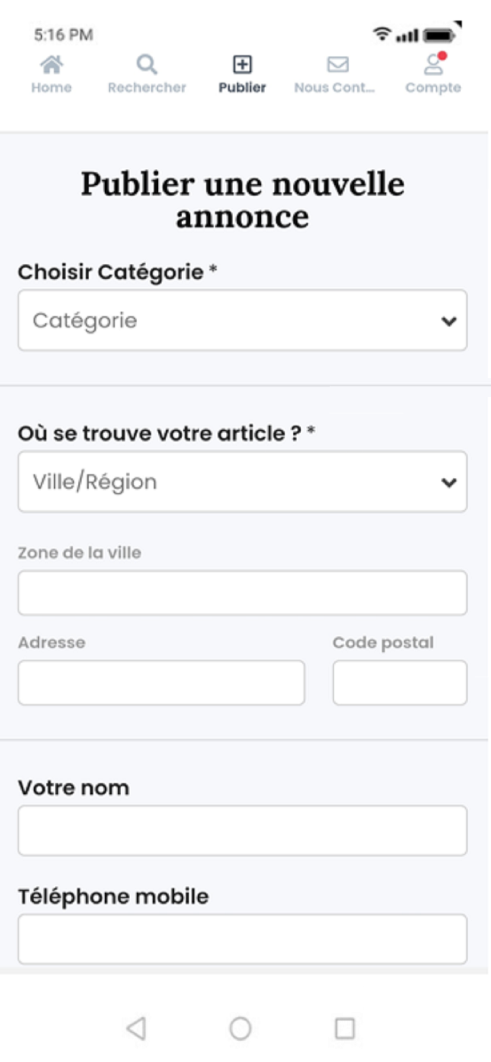Switch to the Rechercher tab label
491x1062 pixels.
pos(147,88)
